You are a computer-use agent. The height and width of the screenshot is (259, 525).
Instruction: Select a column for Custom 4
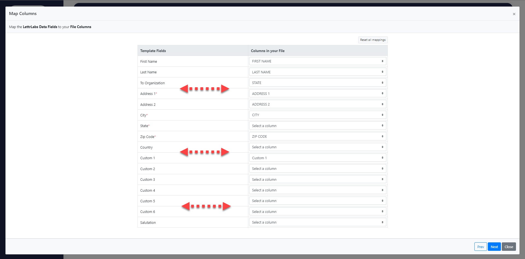point(317,190)
